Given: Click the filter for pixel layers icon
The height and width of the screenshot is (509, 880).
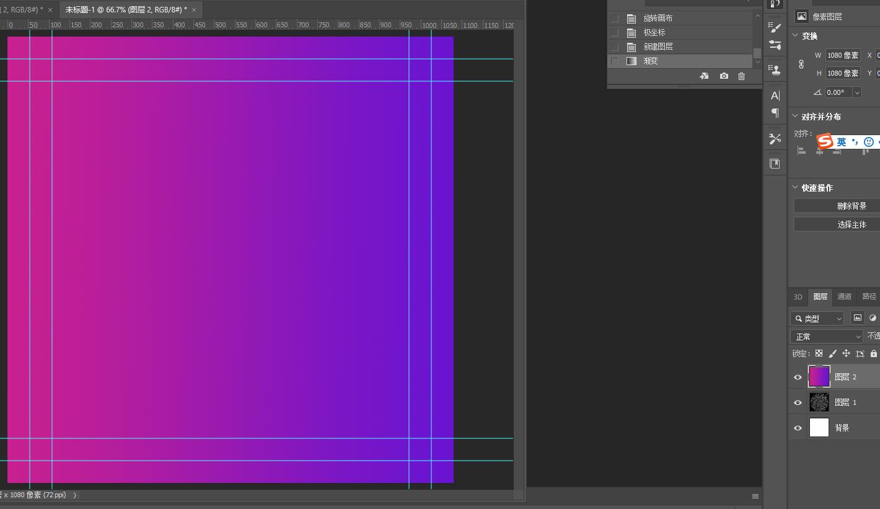Looking at the screenshot, I should point(858,317).
